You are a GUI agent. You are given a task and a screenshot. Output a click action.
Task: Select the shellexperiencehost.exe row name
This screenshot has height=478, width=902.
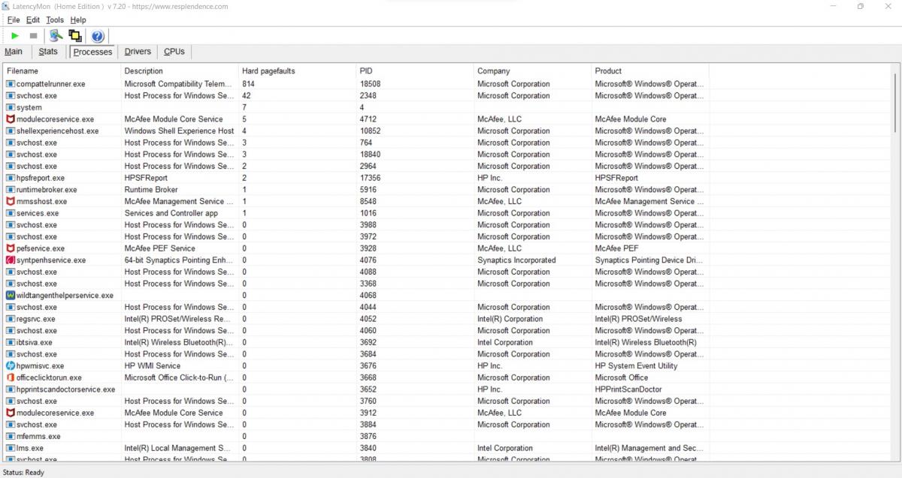[57, 131]
